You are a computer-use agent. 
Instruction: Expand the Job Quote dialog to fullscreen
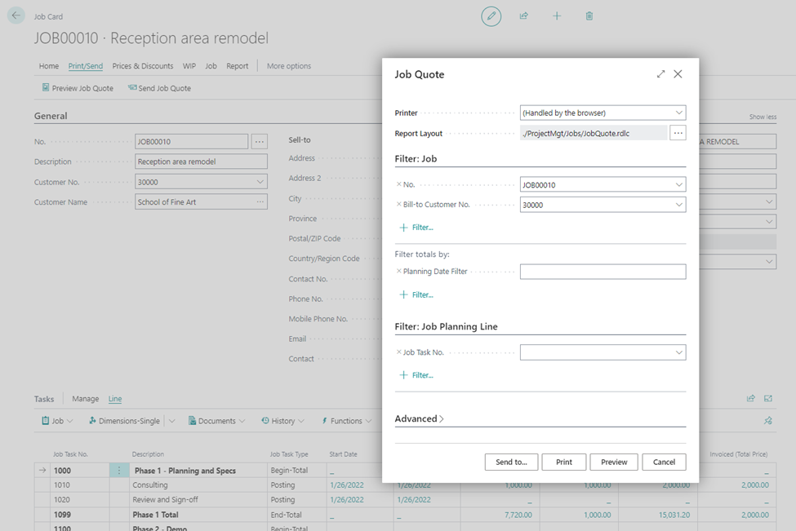coord(660,74)
